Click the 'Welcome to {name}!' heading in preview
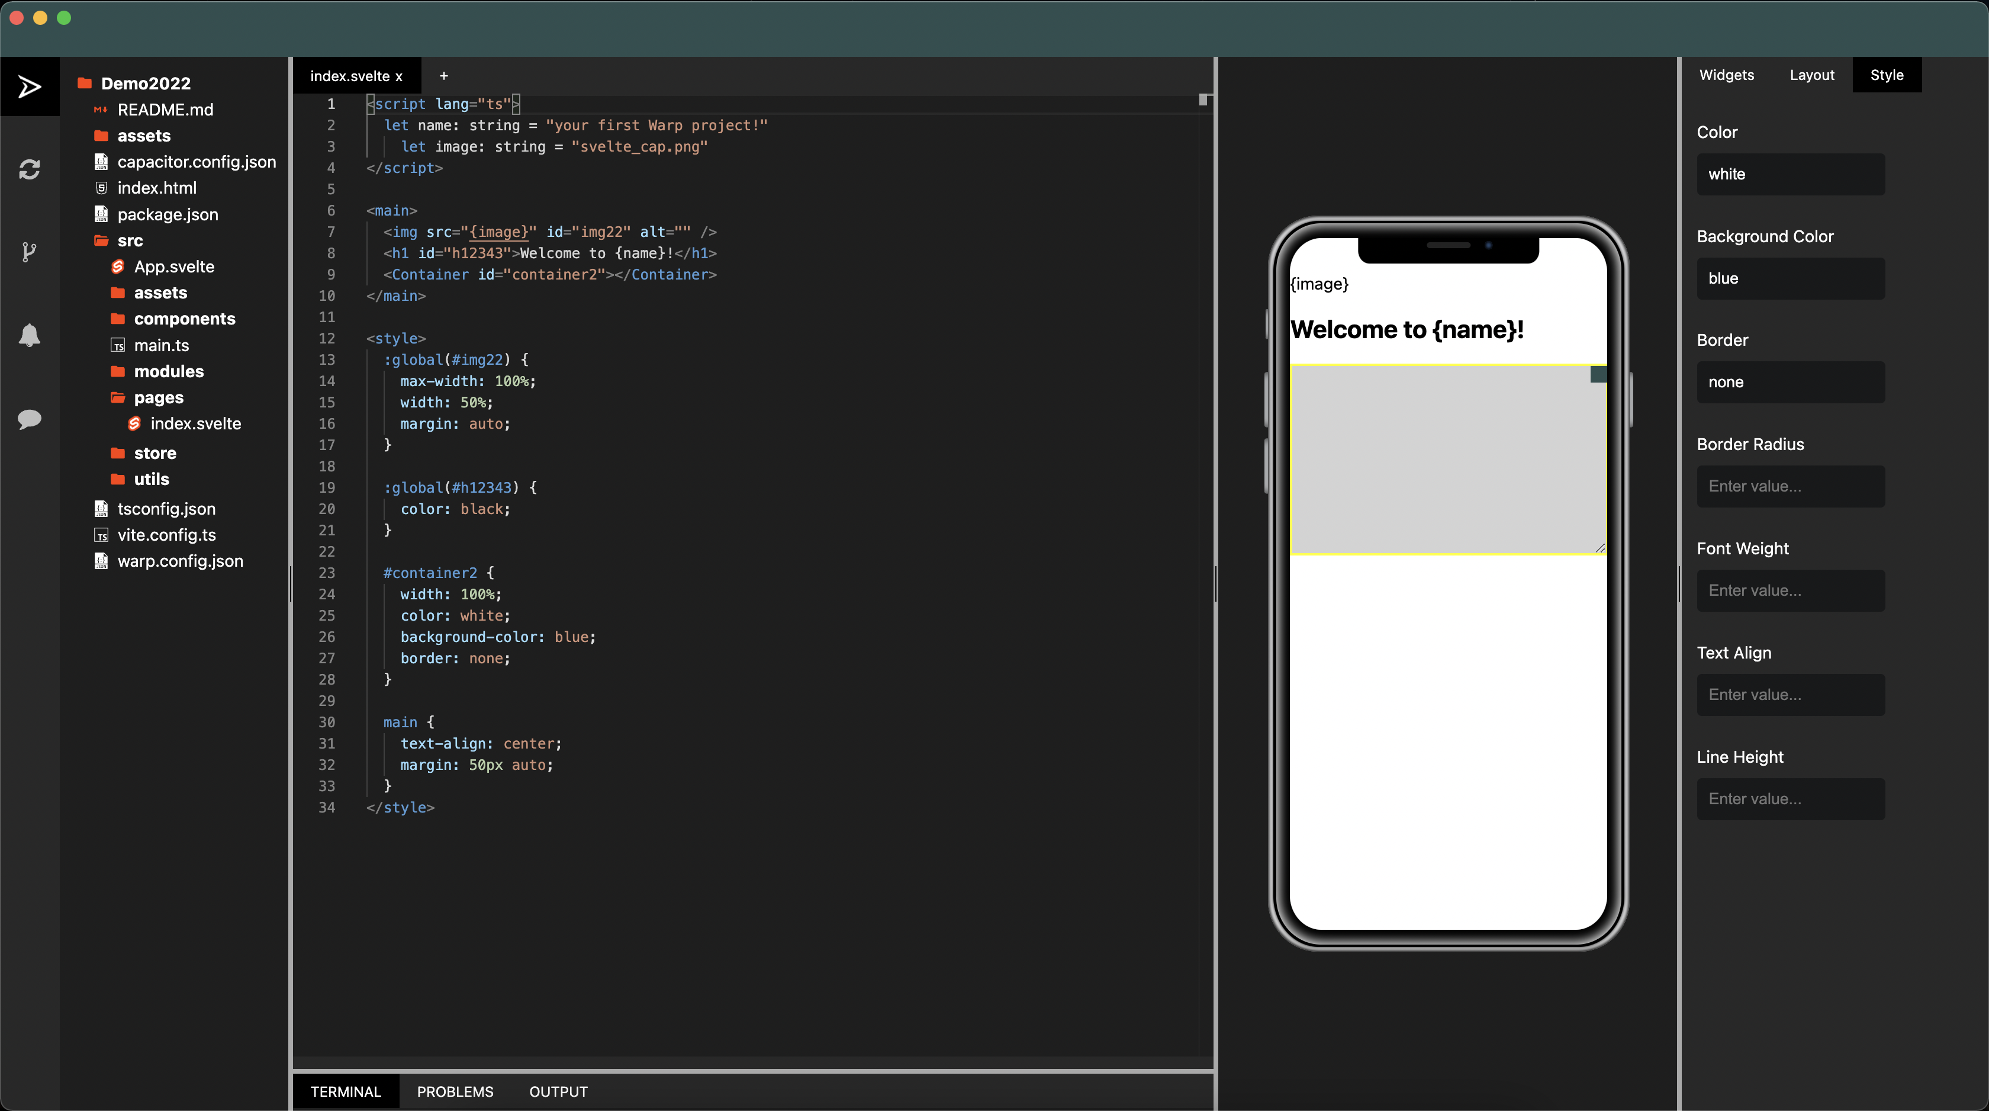This screenshot has height=1111, width=1989. (1407, 329)
